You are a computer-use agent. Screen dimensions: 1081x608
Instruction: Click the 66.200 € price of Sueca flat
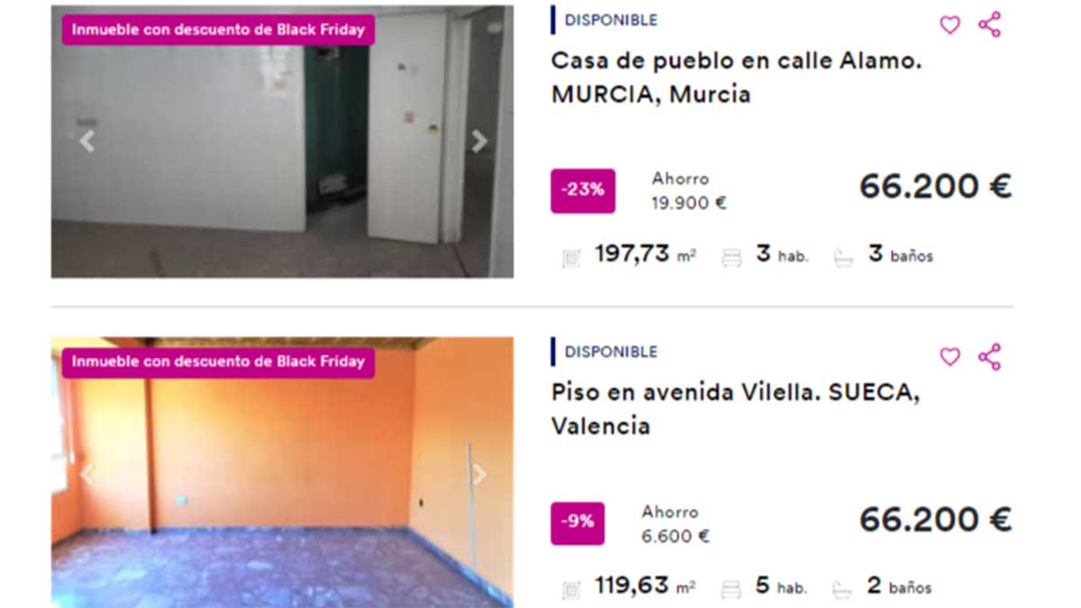pyautogui.click(x=935, y=520)
